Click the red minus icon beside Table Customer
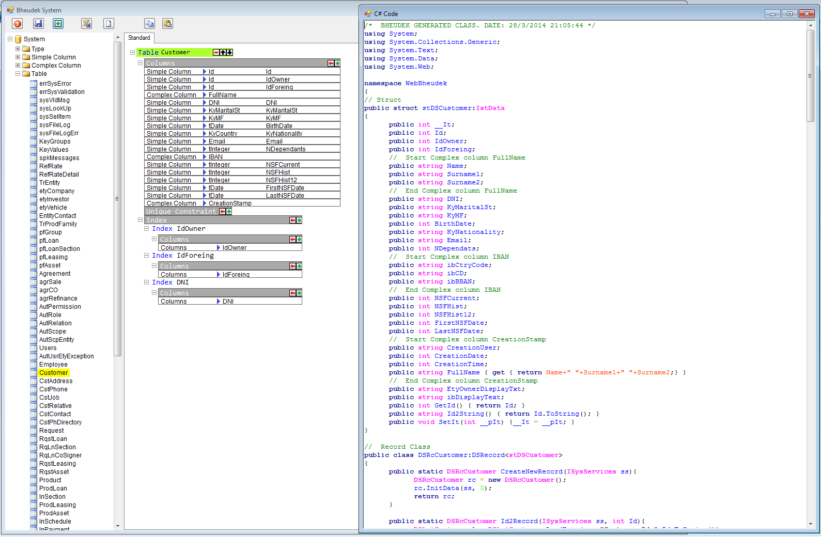The width and height of the screenshot is (821, 537). 216,53
